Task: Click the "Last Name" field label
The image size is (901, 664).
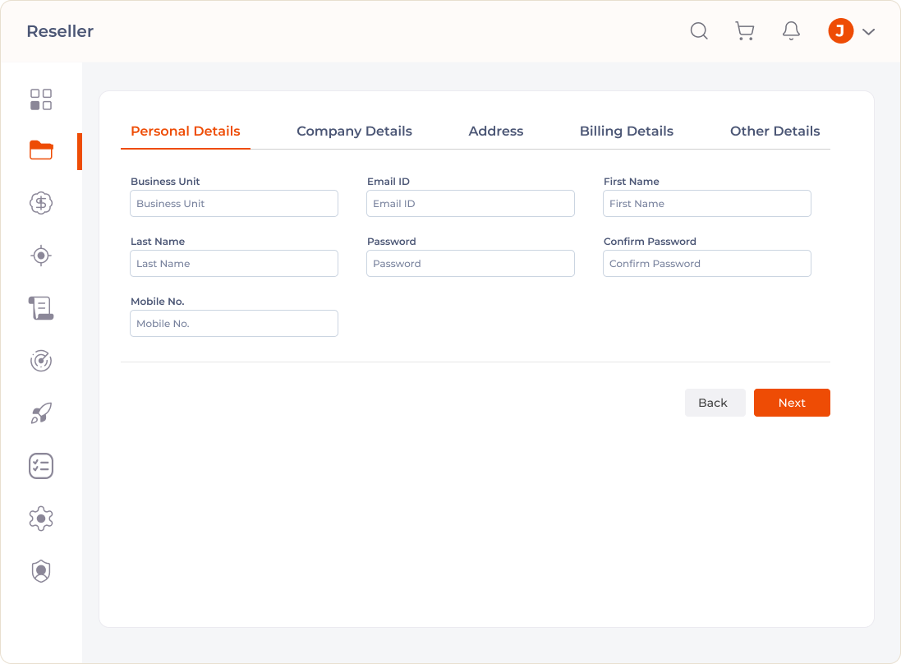Action: [x=158, y=242]
